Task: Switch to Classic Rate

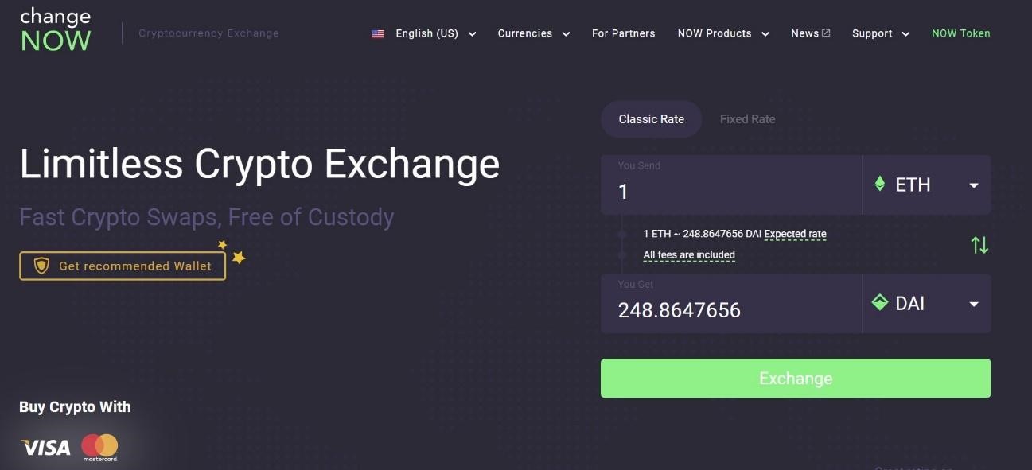Action: [652, 119]
